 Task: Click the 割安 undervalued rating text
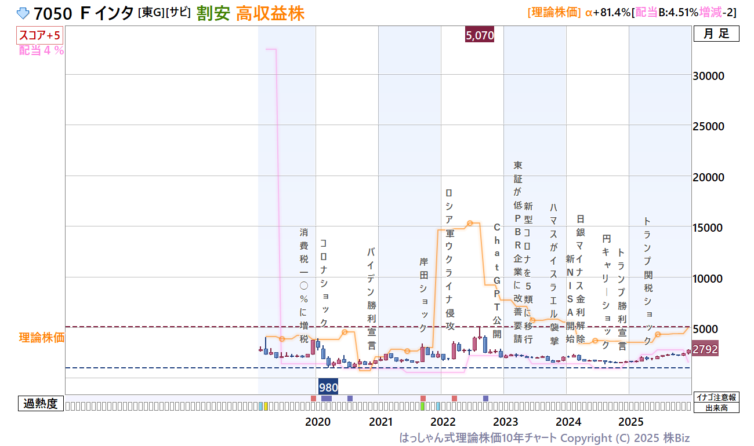point(213,13)
